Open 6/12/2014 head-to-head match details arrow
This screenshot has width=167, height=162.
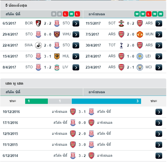(159, 156)
